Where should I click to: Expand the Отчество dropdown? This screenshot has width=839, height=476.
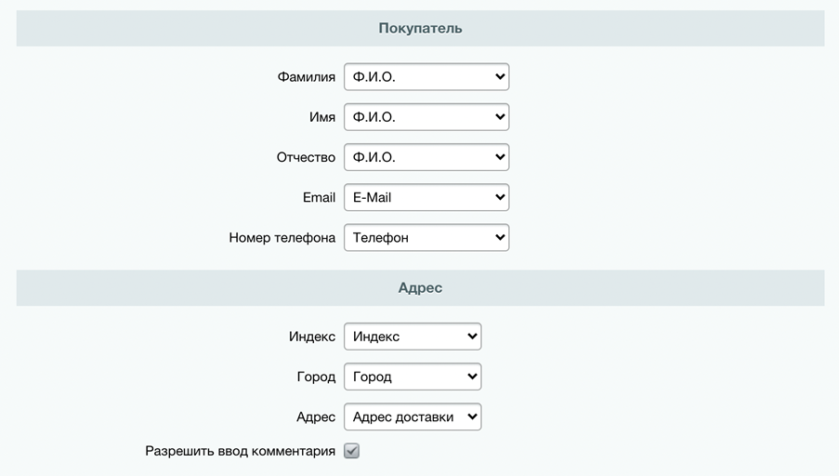point(426,157)
